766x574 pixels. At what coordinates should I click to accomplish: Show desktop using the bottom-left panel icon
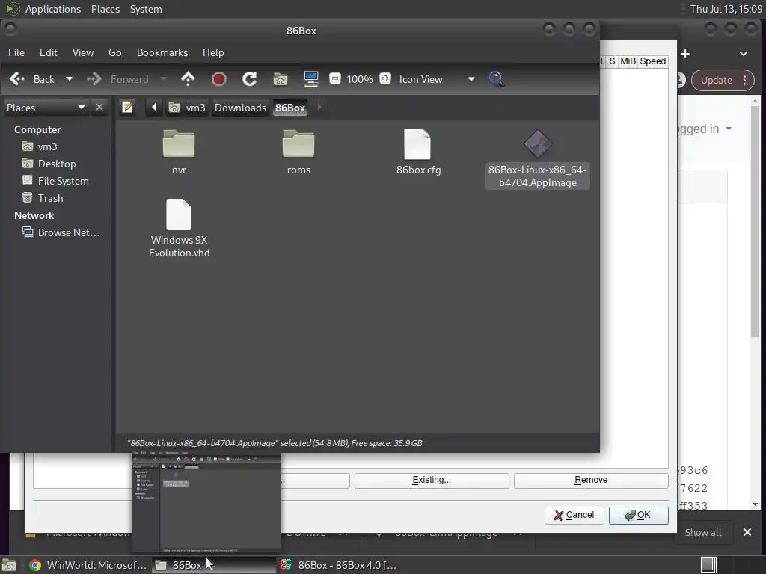tap(9, 565)
